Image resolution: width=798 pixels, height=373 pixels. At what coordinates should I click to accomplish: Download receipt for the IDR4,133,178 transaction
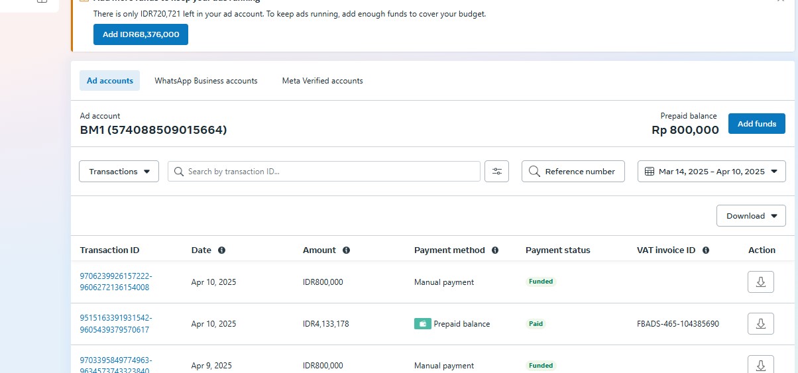pyautogui.click(x=760, y=324)
